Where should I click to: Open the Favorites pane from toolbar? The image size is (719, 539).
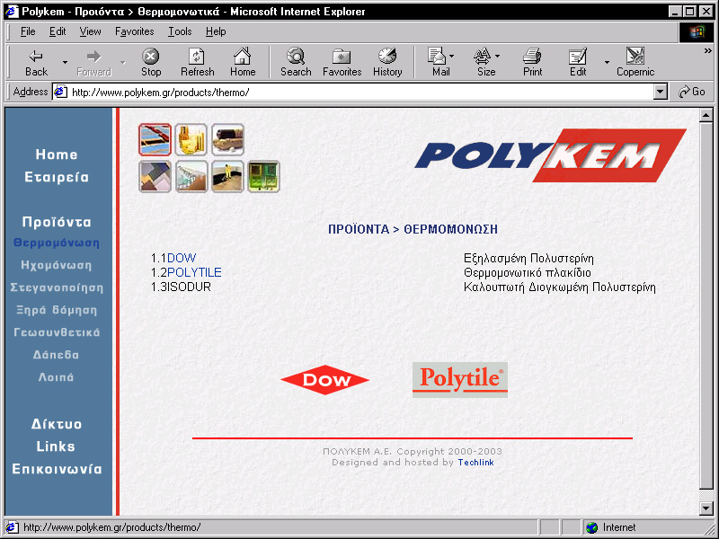[342, 62]
